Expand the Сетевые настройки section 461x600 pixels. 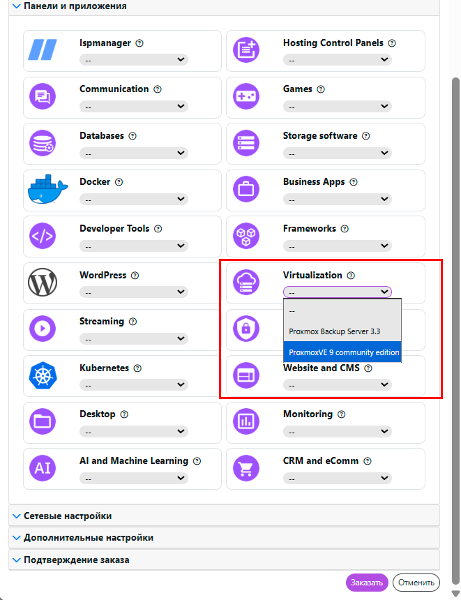68,516
